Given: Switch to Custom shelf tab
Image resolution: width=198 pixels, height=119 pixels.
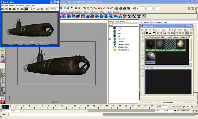Looking at the screenshot, I should click(115, 12).
